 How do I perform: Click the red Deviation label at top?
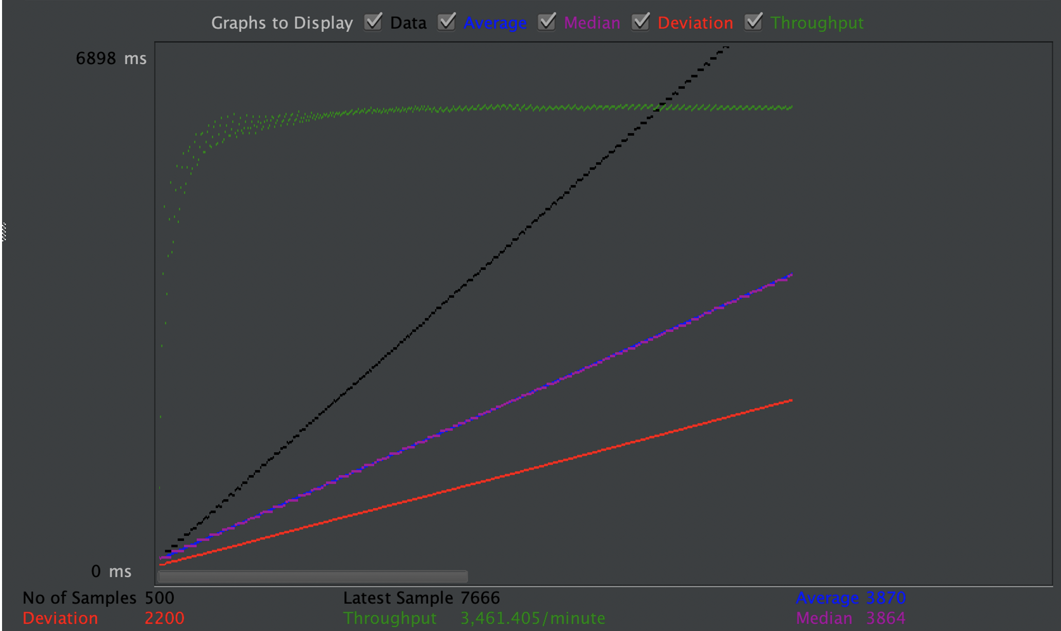695,23
